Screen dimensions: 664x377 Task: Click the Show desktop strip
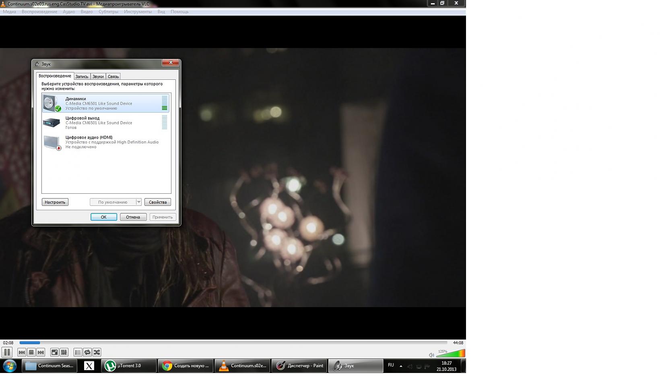[x=463, y=366]
